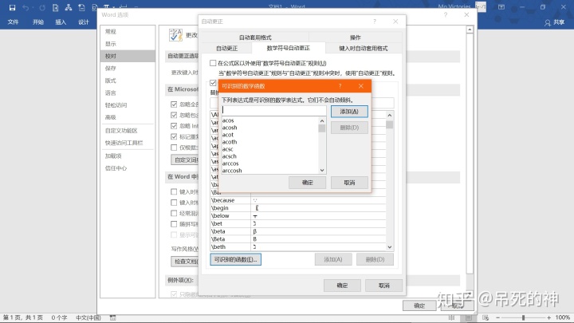The height and width of the screenshot is (323, 574).
Task: Close the 可识别的数学函数 dialog with X
Action: pos(361,86)
